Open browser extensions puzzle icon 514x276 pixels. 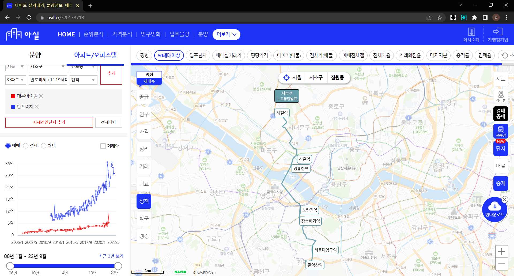[x=474, y=17]
